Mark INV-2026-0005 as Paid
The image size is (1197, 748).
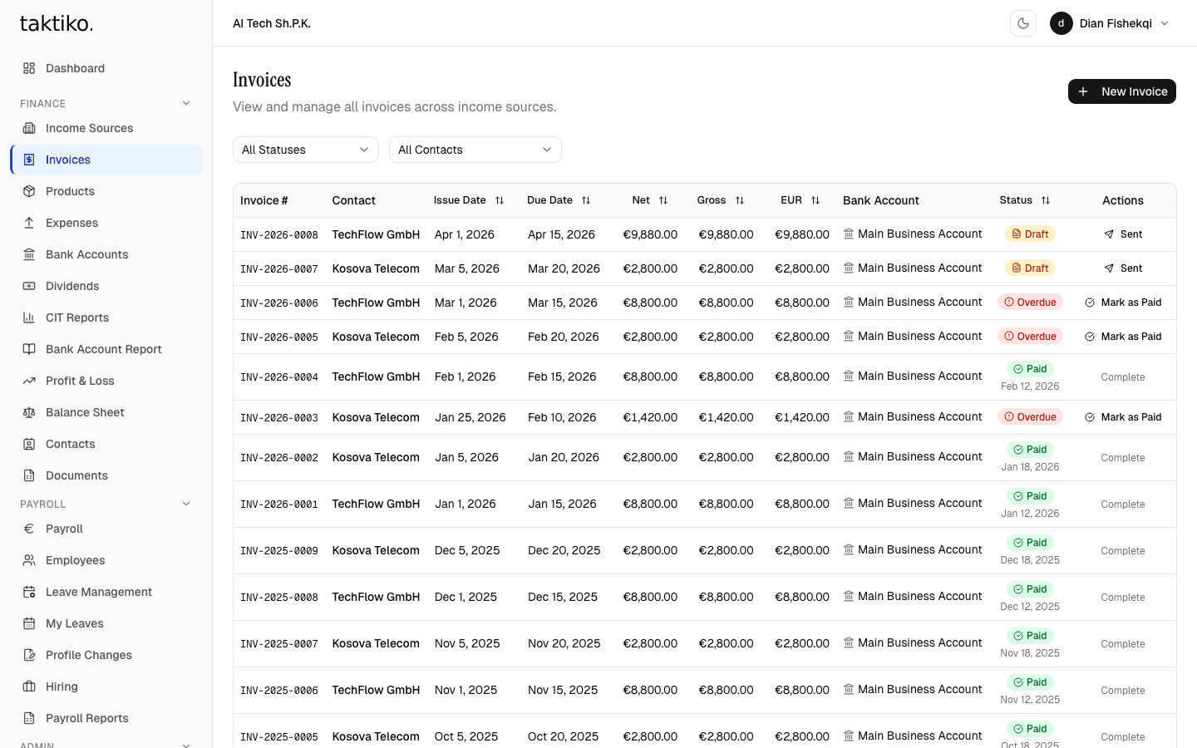1124,336
